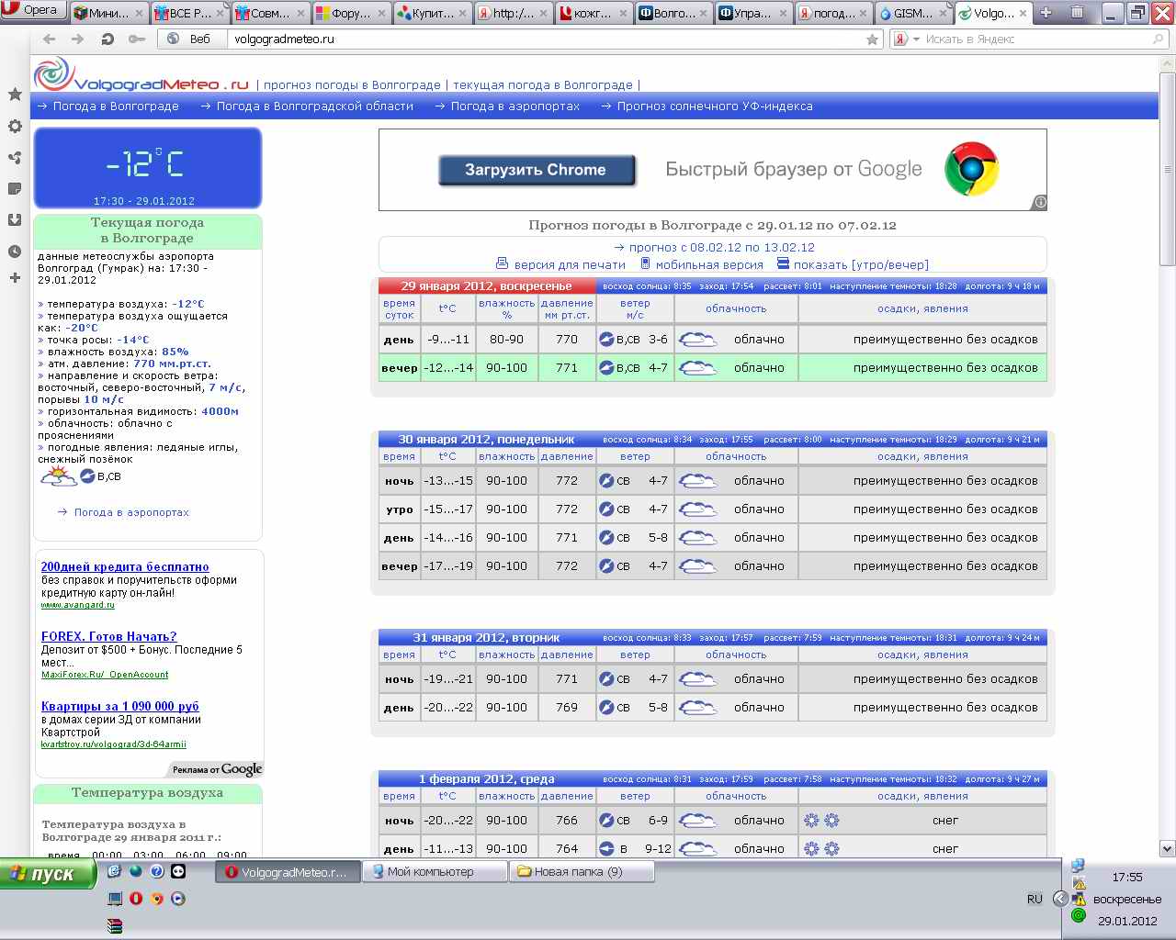Image resolution: width=1176 pixels, height=940 pixels.
Task: Click the page scrollbar down arrow
Action: pyautogui.click(x=1168, y=848)
